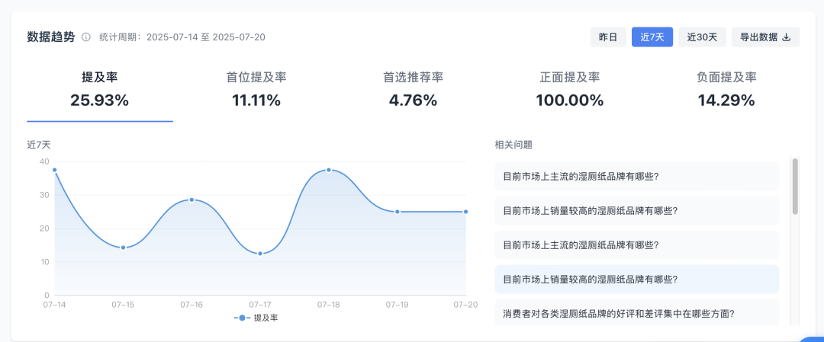This screenshot has height=342, width=824.
Task: Click the 07-20 data point on chart
Action: point(465,212)
